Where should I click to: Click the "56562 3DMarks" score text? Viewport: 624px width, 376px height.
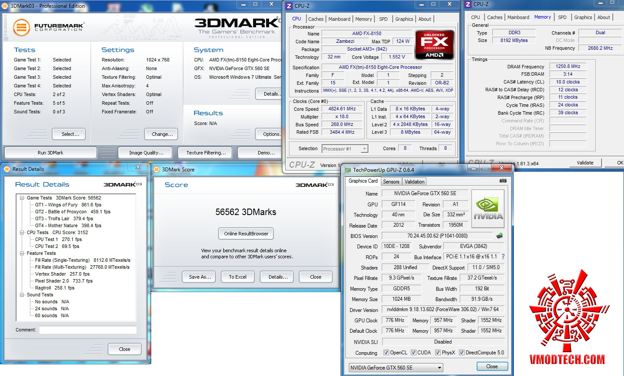pos(246,212)
